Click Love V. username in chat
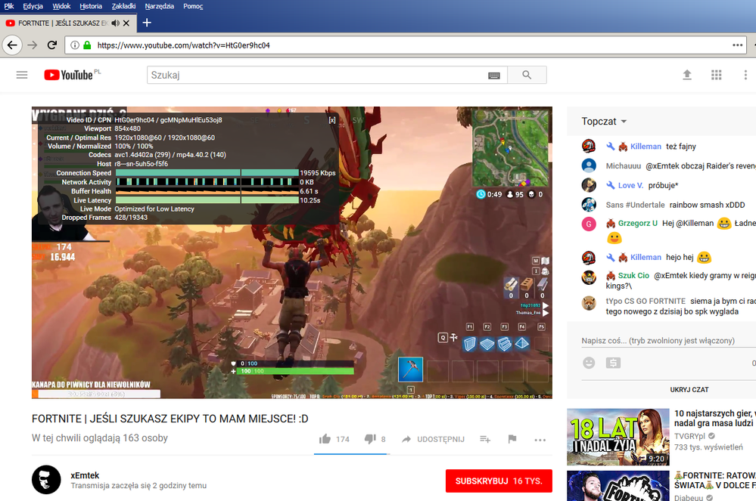 coord(630,185)
